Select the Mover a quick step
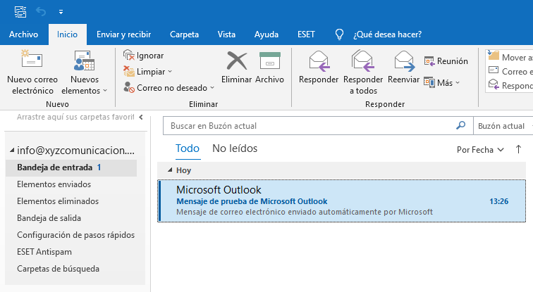 pos(510,57)
